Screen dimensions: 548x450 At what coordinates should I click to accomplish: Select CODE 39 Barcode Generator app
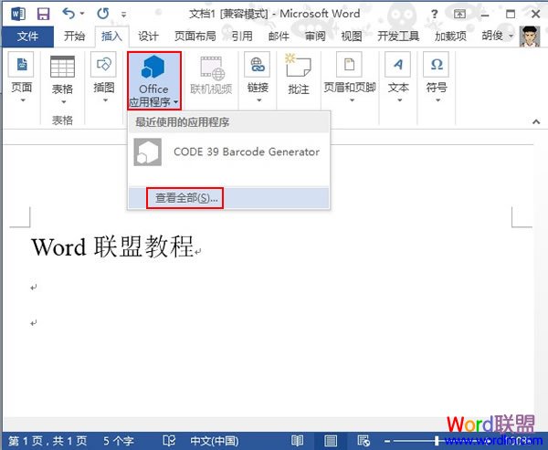pyautogui.click(x=228, y=152)
